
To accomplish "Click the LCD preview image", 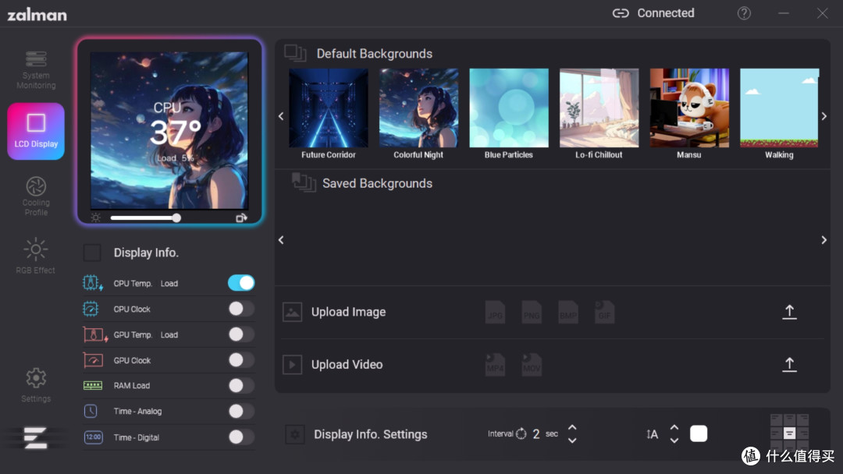I will coord(169,130).
